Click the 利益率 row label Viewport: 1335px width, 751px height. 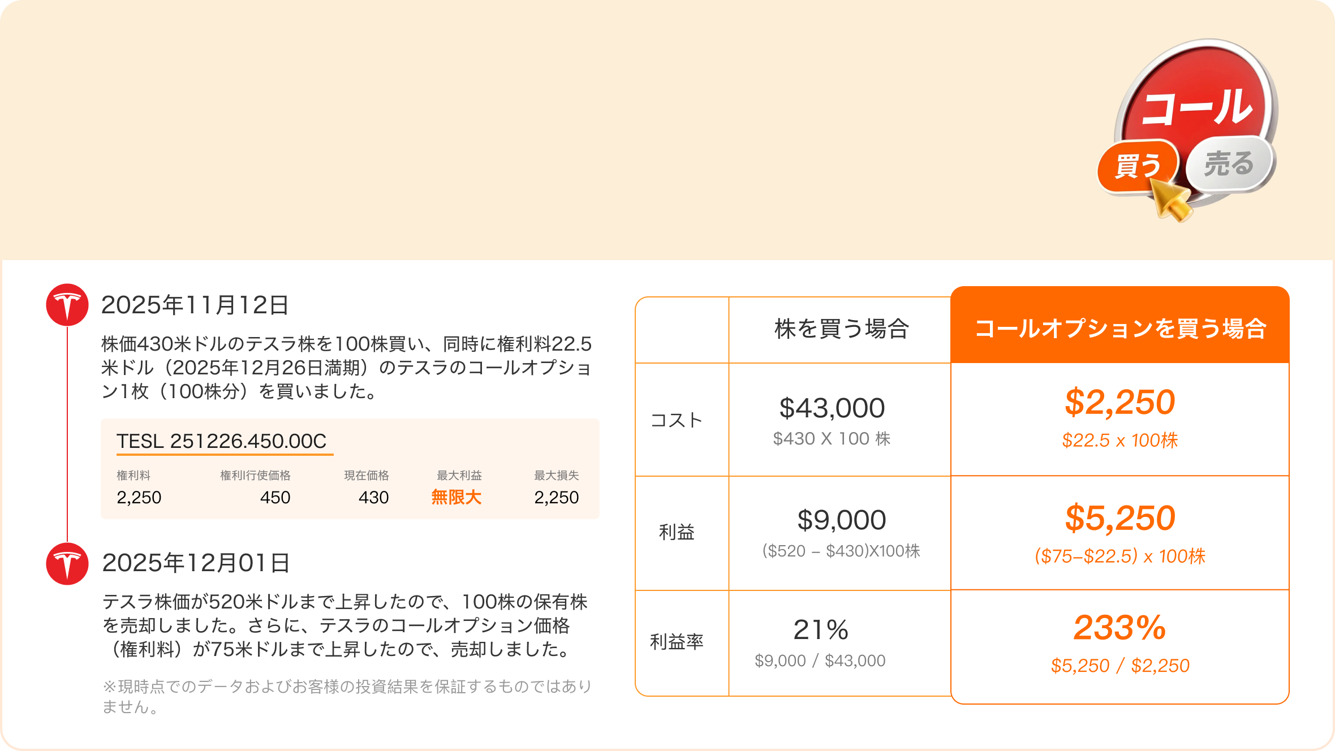point(677,642)
